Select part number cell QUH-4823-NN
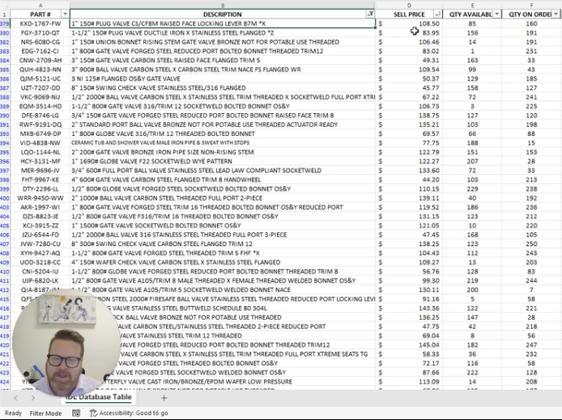 click(x=40, y=70)
